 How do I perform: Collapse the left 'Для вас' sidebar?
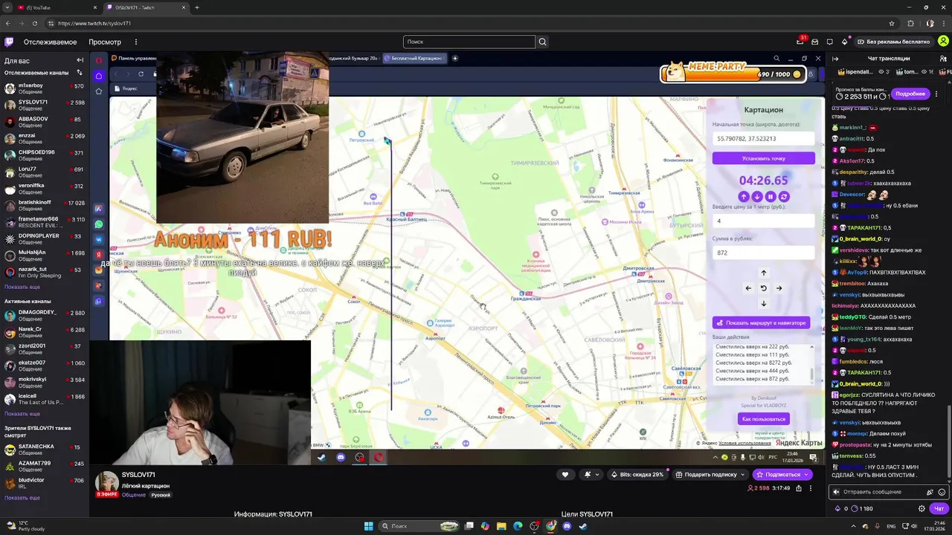click(x=80, y=60)
